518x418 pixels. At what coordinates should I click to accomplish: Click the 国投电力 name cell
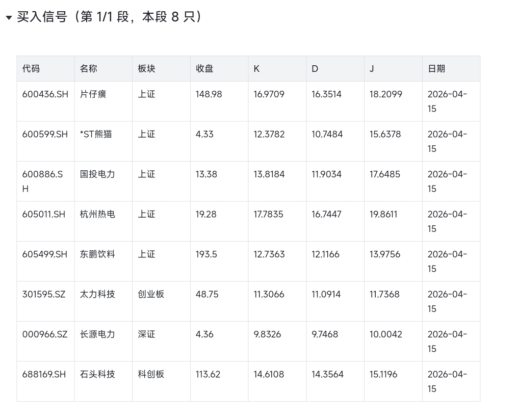[97, 174]
